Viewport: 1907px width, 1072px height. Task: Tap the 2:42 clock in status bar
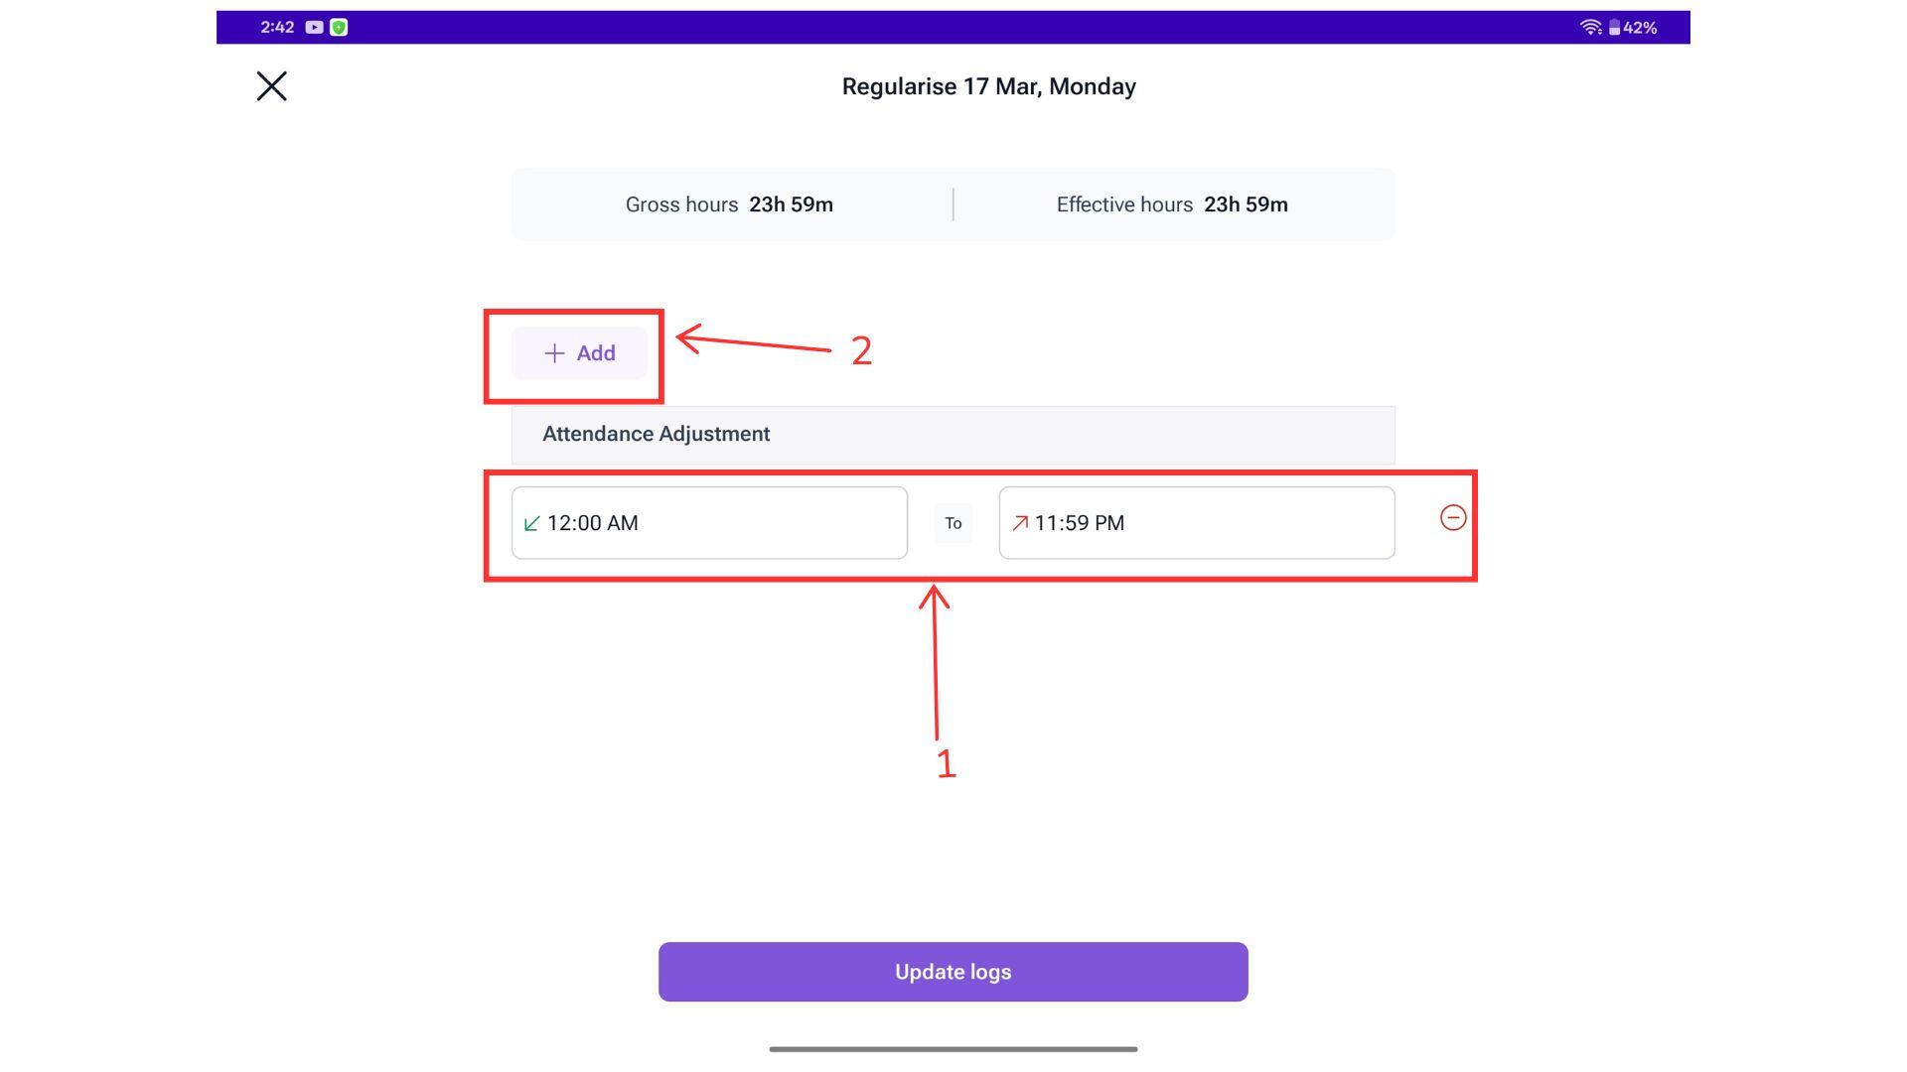pyautogui.click(x=277, y=28)
